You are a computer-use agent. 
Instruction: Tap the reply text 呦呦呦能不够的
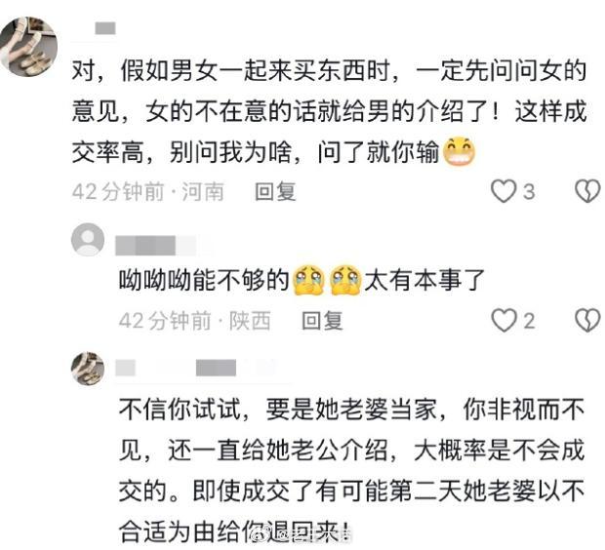pyautogui.click(x=204, y=280)
